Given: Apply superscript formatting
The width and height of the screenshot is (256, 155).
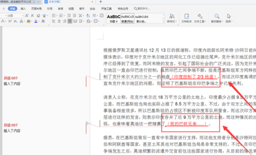Looking at the screenshot, I should (x=10, y=21).
